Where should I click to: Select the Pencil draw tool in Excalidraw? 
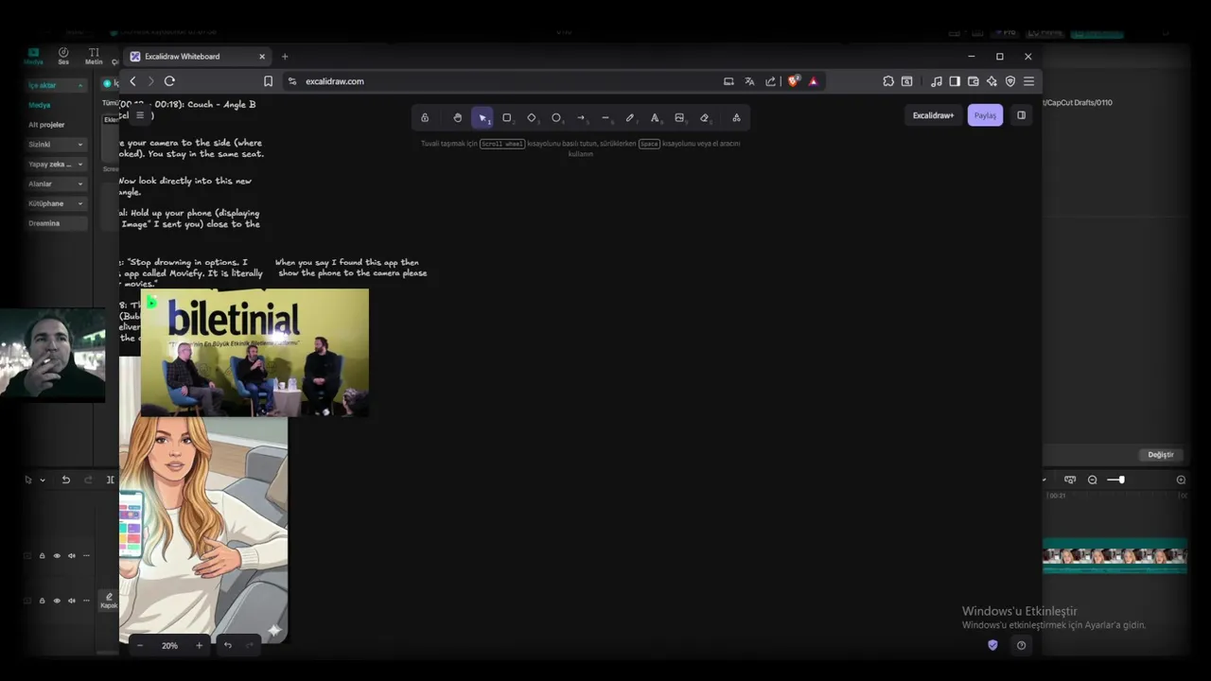tap(630, 117)
